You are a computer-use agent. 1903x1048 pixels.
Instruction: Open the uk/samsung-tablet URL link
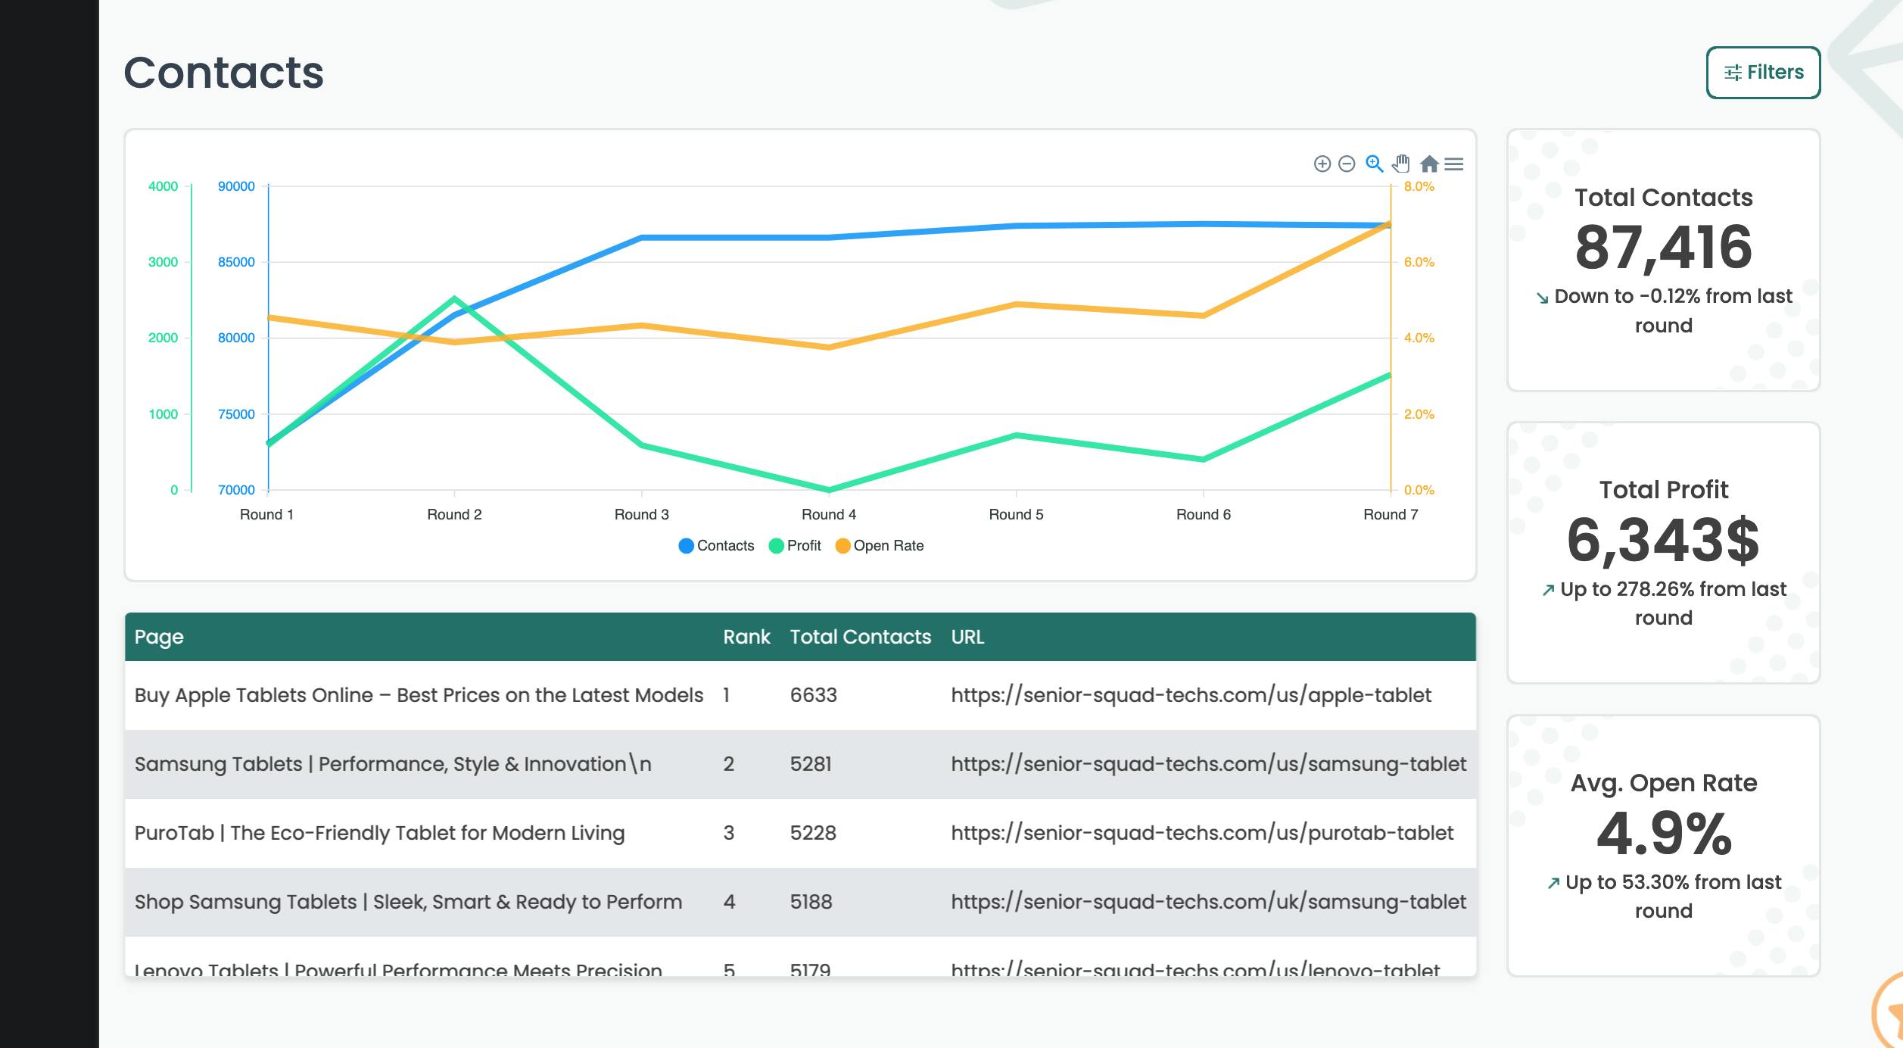[x=1208, y=901]
